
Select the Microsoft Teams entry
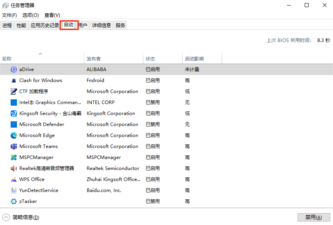coord(39,146)
